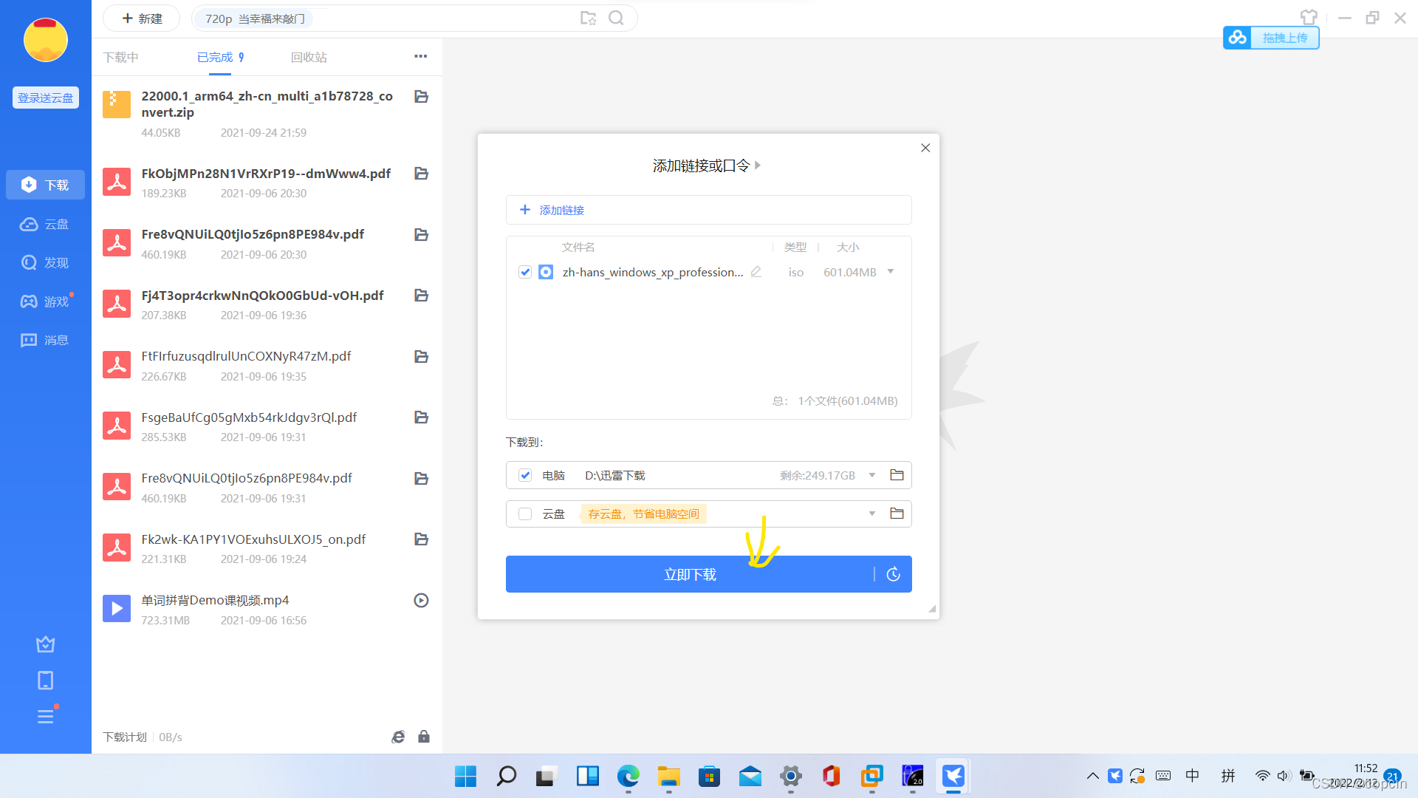This screenshot has width=1418, height=798.
Task: Expand the 云盘 destination dropdown arrow
Action: pos(872,514)
